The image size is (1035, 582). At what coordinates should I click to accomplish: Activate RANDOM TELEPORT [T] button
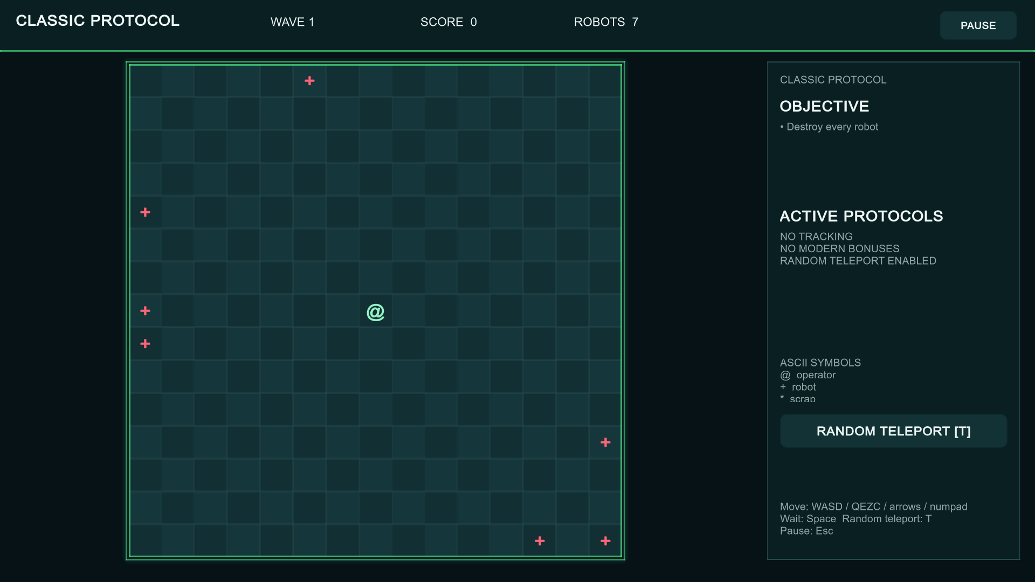click(x=893, y=431)
